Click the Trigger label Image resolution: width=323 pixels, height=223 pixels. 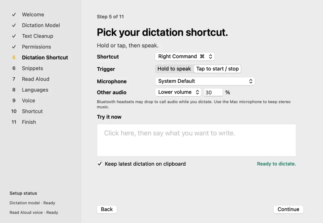pos(106,69)
